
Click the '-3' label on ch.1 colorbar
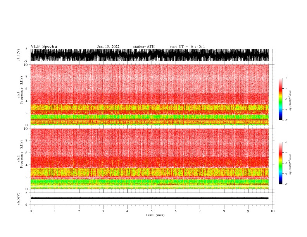286,78
